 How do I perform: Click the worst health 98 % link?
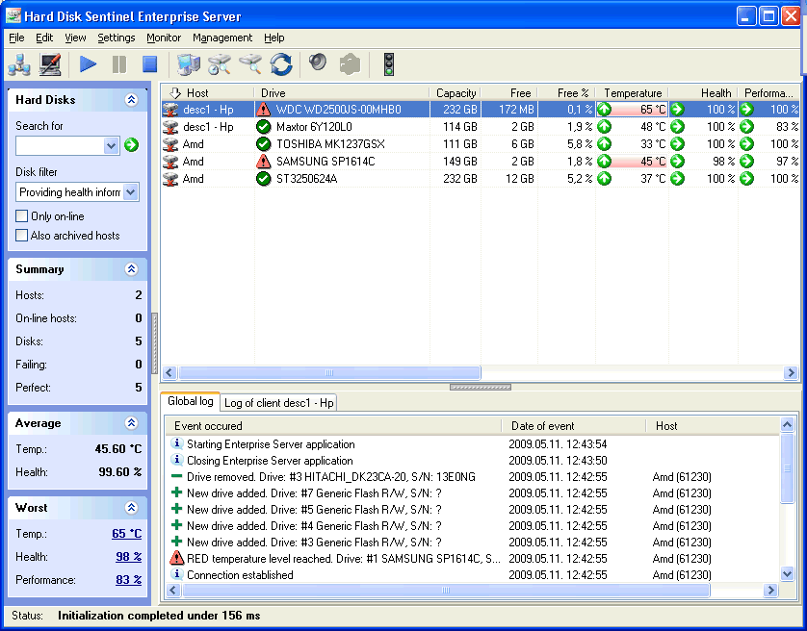[129, 556]
